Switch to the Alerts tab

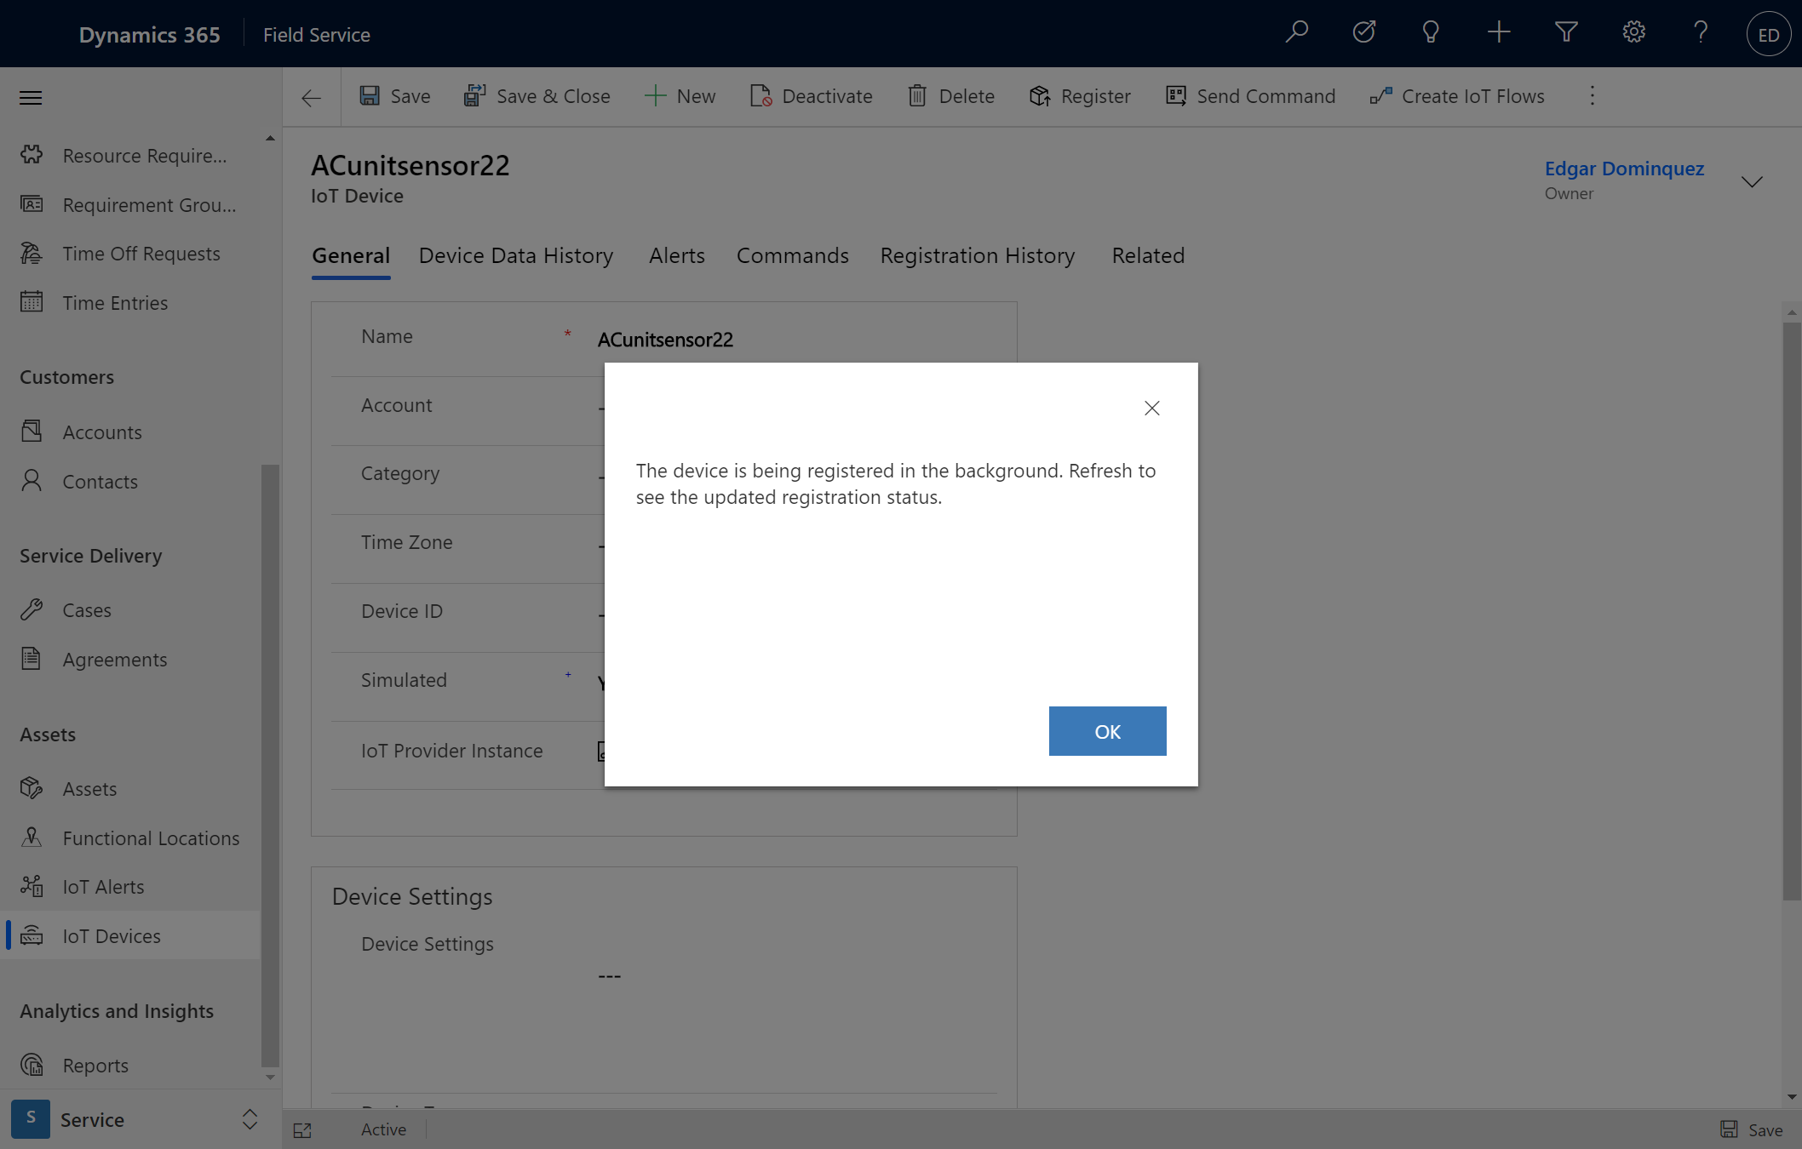(x=676, y=254)
